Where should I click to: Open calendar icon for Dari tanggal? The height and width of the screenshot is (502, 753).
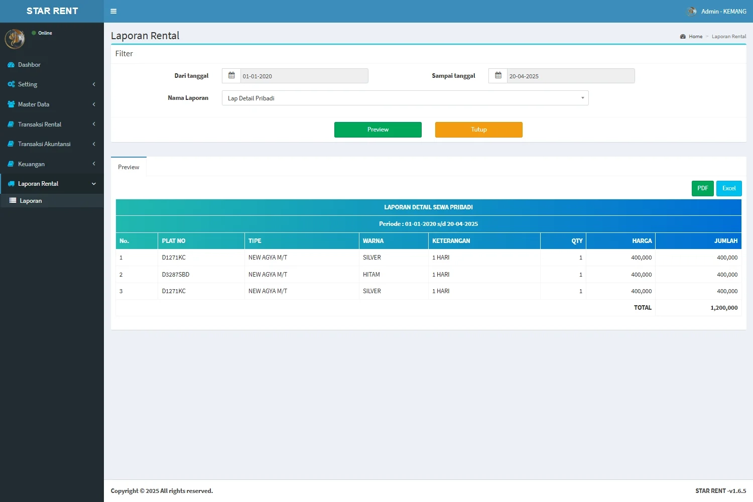(231, 76)
